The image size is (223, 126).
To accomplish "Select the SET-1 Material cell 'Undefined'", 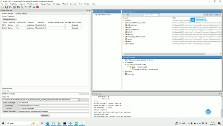I will click(x=31, y=25).
